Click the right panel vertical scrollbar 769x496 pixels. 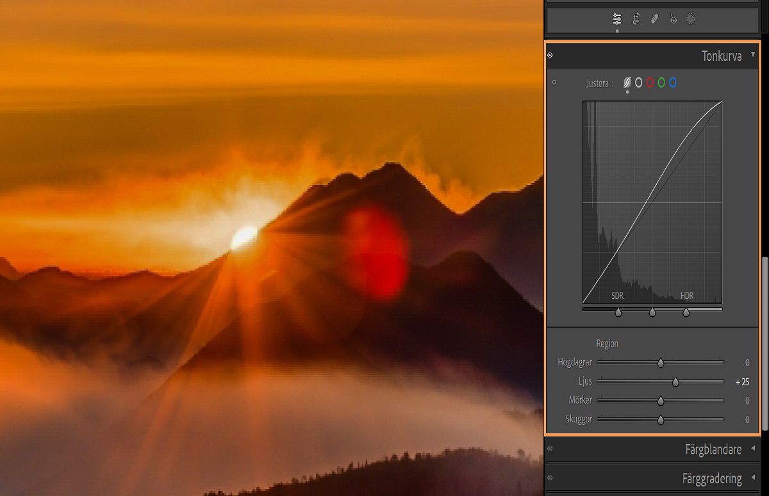tap(764, 344)
